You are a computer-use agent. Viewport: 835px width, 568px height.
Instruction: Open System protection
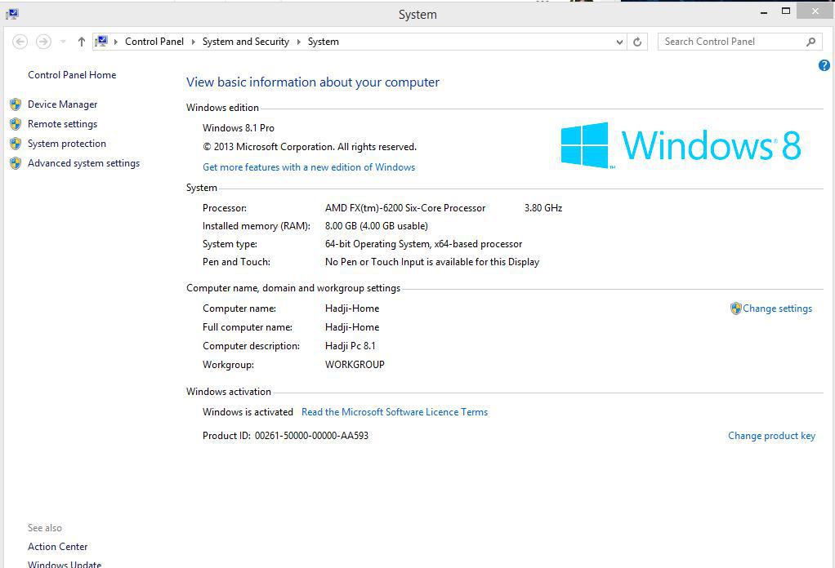[x=66, y=144]
